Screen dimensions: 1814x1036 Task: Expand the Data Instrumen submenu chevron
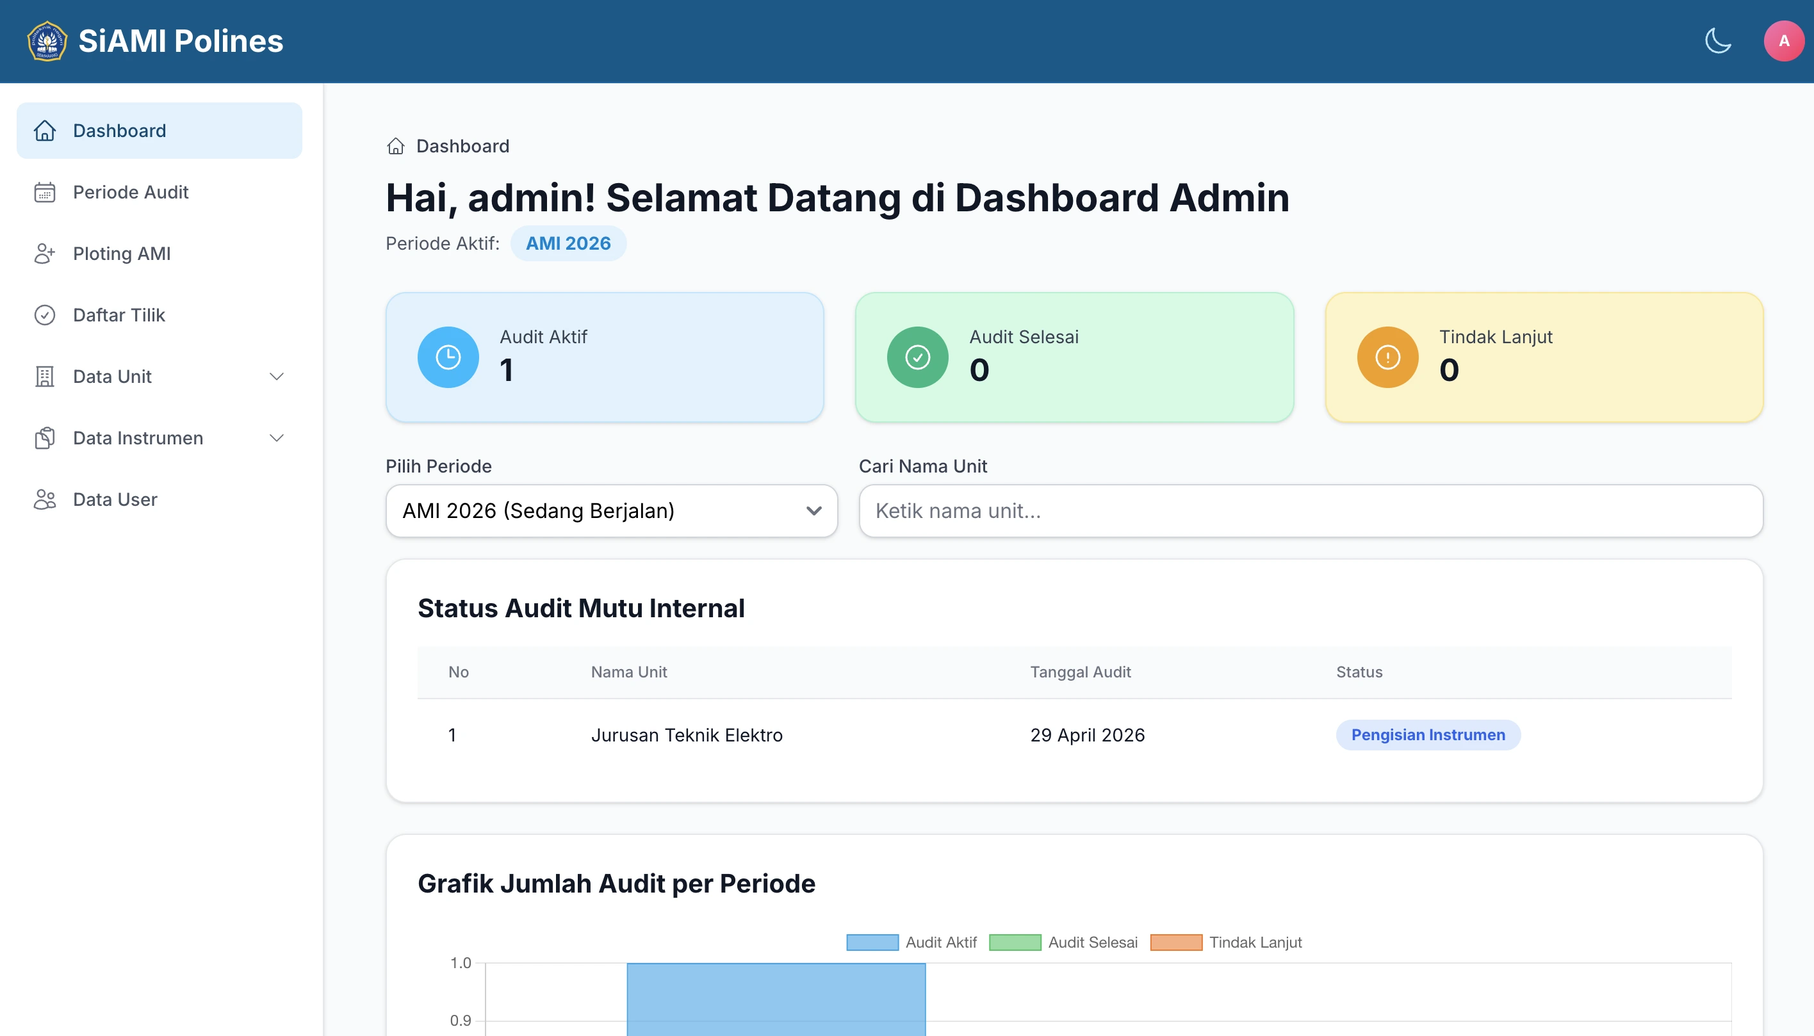(277, 439)
